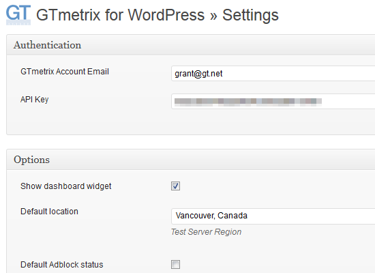Click the 'Default Adblock status' label

pyautogui.click(x=61, y=265)
